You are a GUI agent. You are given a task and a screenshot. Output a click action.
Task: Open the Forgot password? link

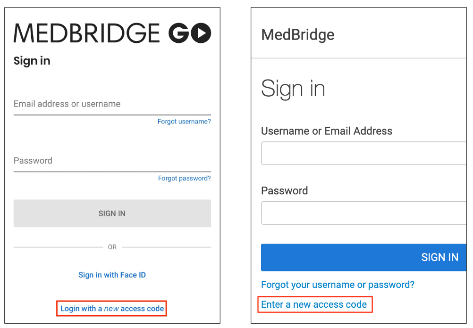184,178
